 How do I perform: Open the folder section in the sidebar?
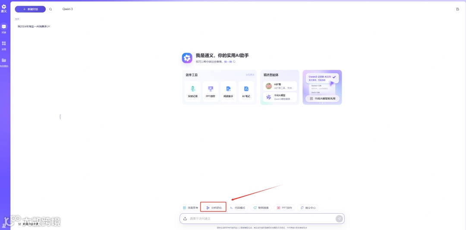[x=4, y=63]
